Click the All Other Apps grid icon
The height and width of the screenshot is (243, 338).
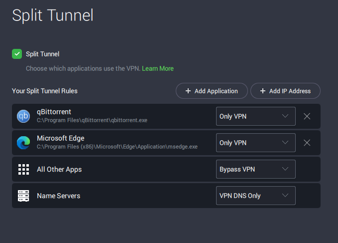click(x=23, y=169)
